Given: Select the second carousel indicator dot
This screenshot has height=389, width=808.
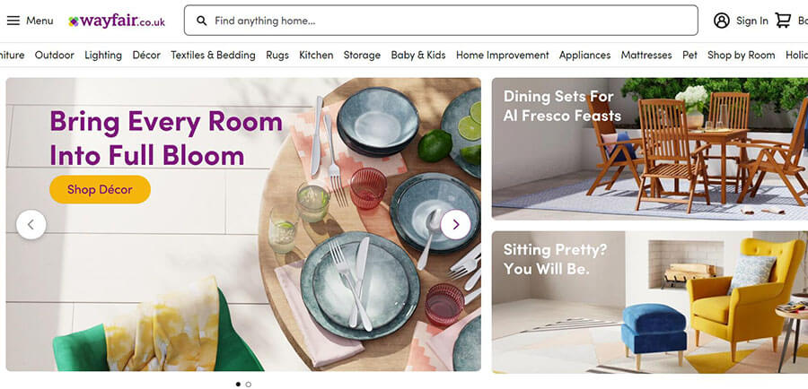Looking at the screenshot, I should click(249, 384).
